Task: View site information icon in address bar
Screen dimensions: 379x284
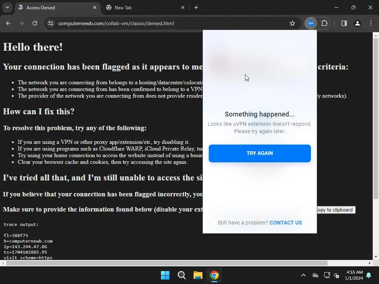Action: (50, 23)
